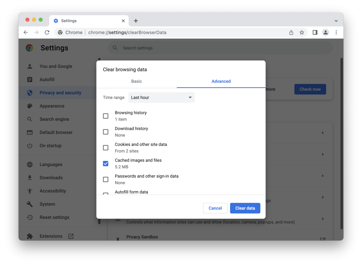This screenshot has height=265, width=362.
Task: Click the Privacy and security shield icon
Action: (30, 93)
